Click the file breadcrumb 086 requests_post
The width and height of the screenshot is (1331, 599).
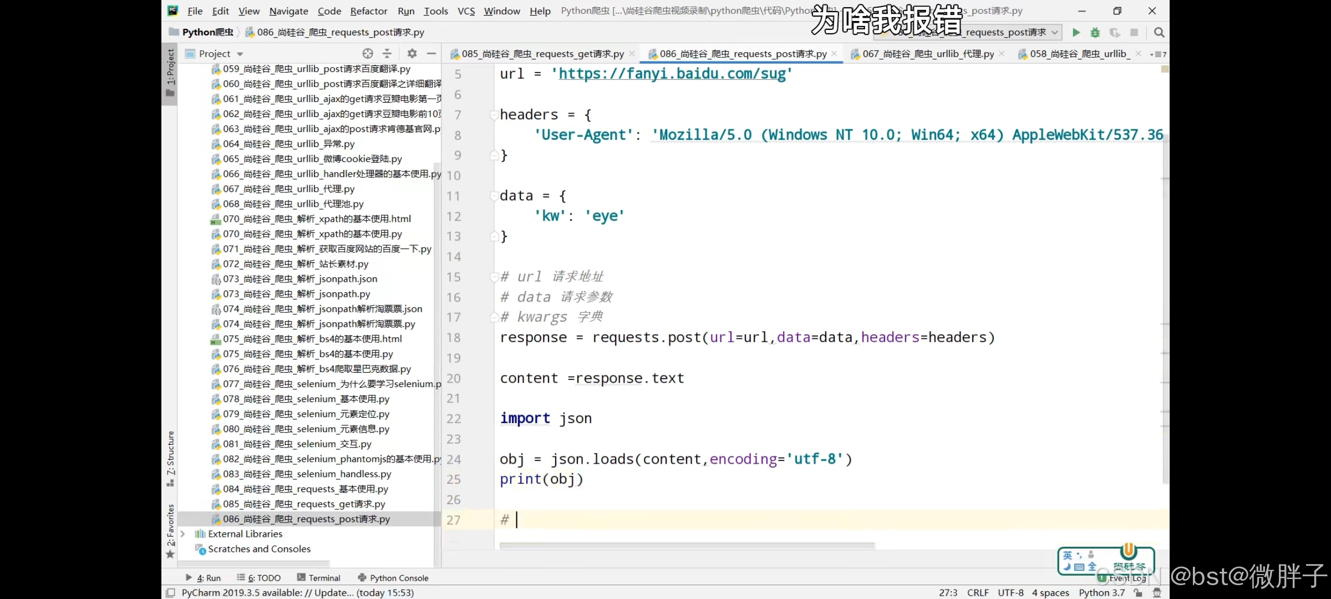[335, 33]
